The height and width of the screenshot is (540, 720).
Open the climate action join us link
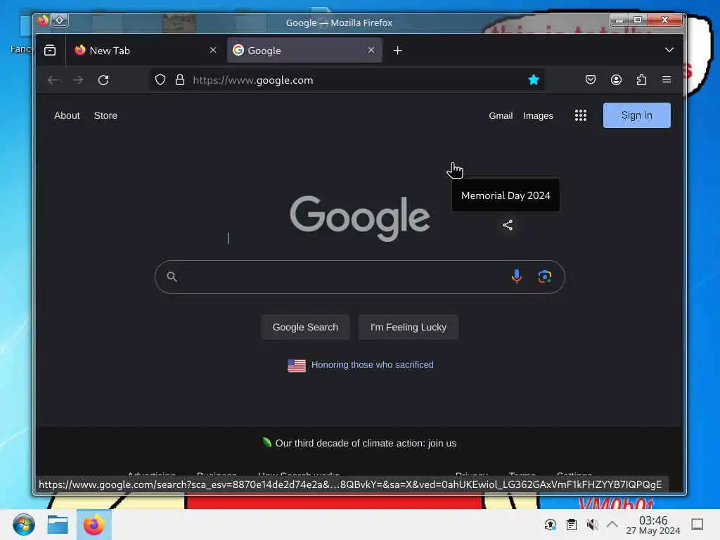coord(366,443)
